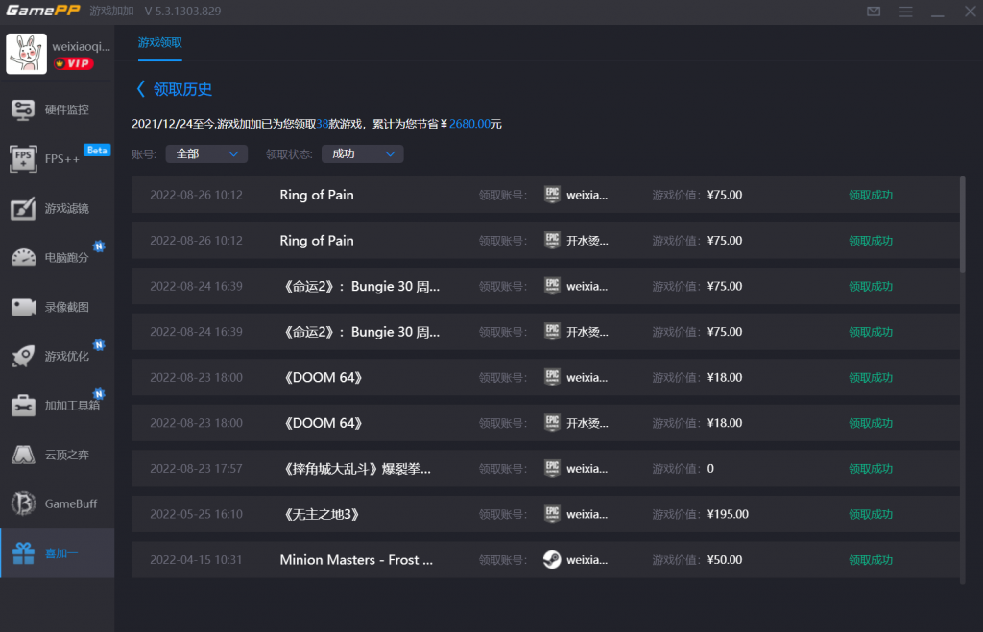Open the 领取状态 成功 dropdown
Viewport: 983px width, 632px height.
(362, 154)
